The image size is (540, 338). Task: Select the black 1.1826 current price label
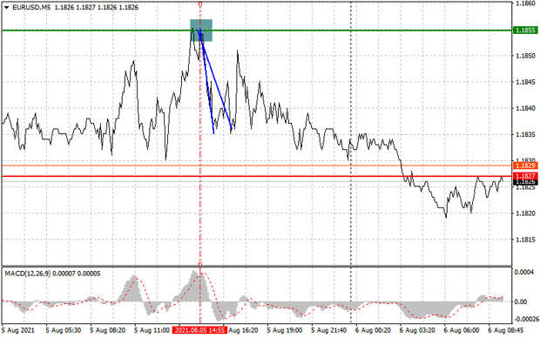click(x=525, y=182)
